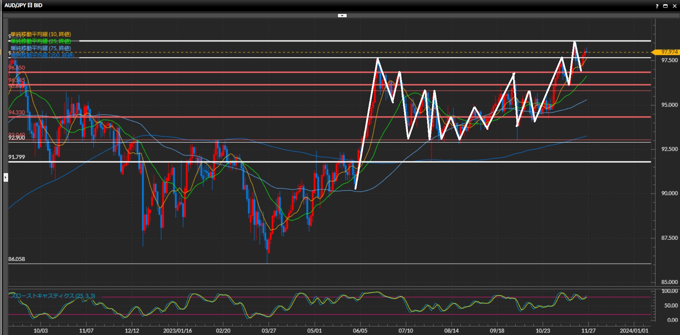Viewport: 680px width, 335px height.
Task: Open help with the question mark icon
Action: (x=657, y=6)
